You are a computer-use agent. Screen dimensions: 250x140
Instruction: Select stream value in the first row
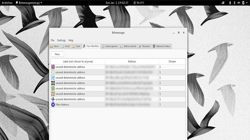pos(160,67)
